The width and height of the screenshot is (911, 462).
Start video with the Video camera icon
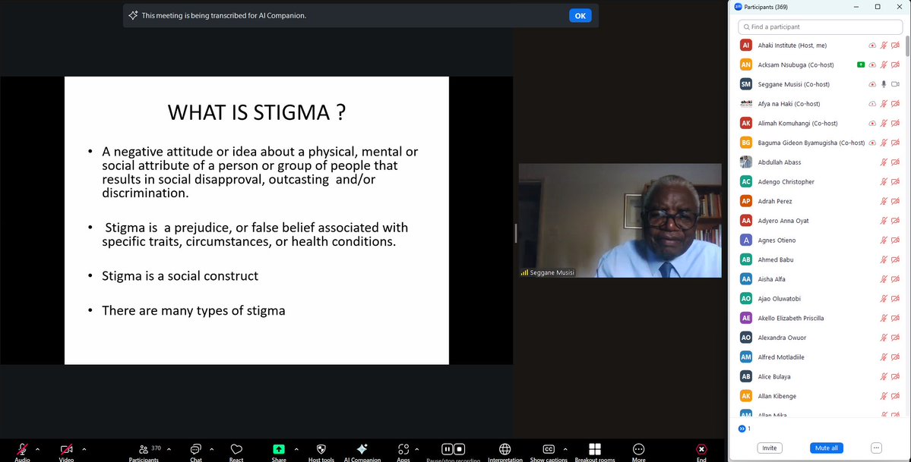point(66,449)
